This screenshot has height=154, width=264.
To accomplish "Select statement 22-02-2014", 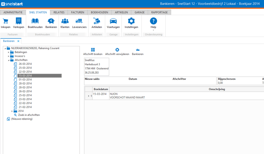I will [x=25, y=103].
